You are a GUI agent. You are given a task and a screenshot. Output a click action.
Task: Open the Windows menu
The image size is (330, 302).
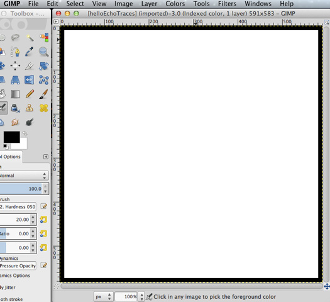258,4
